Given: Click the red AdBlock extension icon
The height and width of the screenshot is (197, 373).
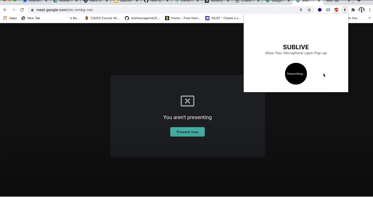Looking at the screenshot, I should 336,10.
